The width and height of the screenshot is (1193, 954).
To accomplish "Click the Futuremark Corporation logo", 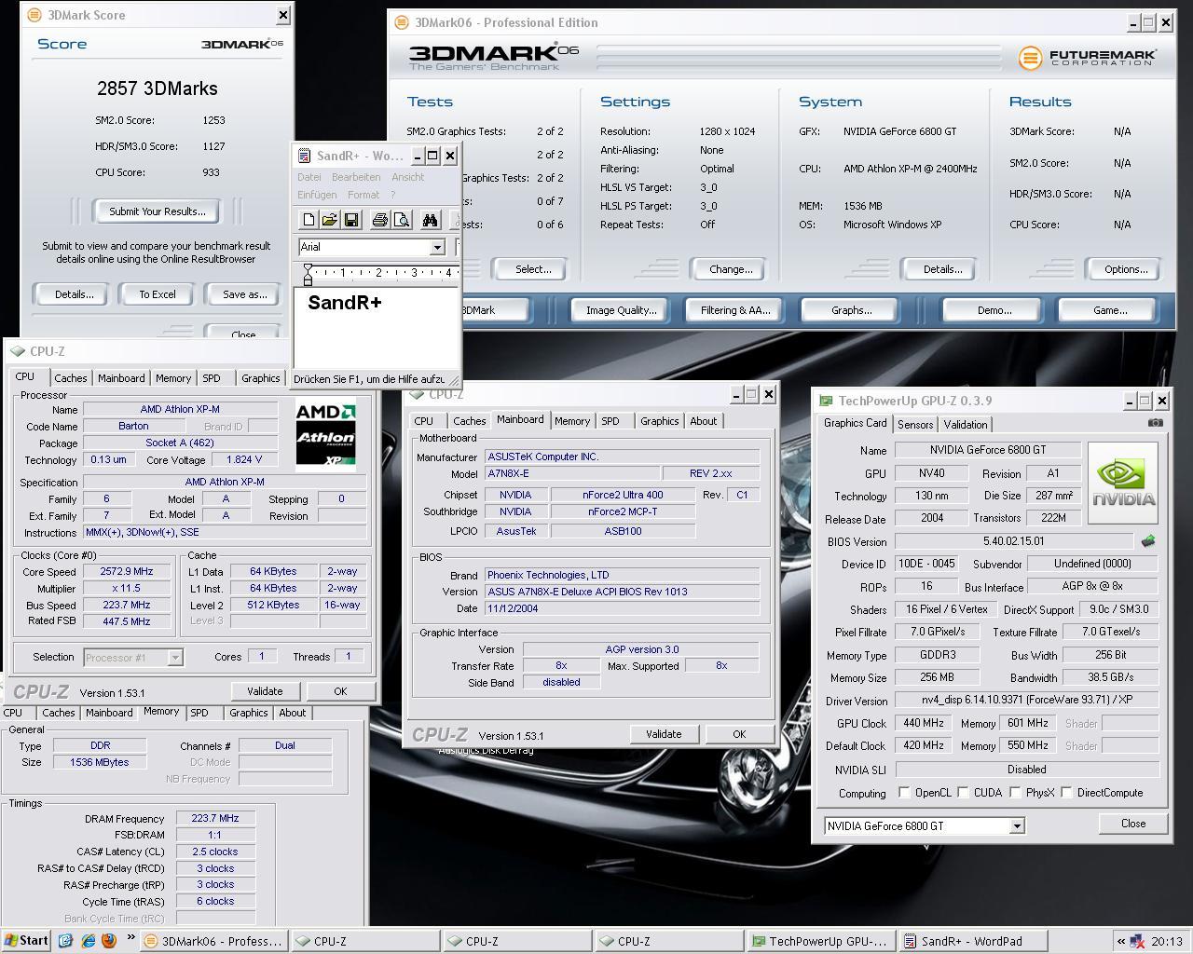I will click(1088, 58).
